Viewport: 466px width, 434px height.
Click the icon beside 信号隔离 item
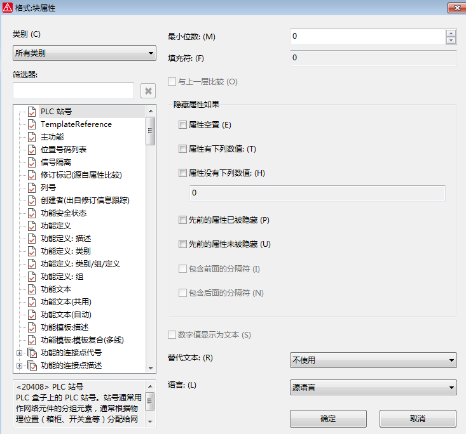pos(32,162)
